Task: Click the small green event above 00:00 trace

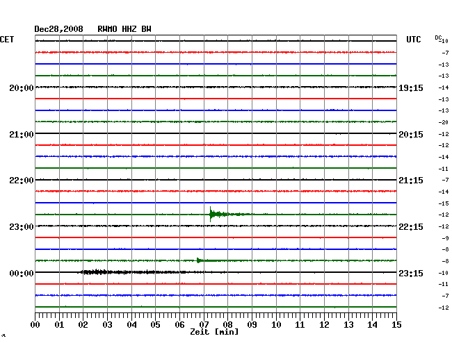Action: coord(207,260)
